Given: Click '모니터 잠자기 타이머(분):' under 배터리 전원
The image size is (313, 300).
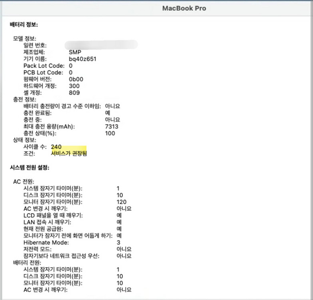Looking at the screenshot, I should point(53,283).
